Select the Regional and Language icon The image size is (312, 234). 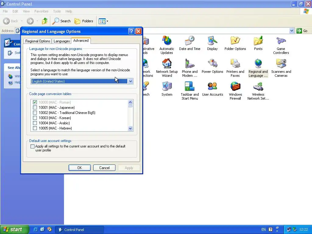coord(258,68)
